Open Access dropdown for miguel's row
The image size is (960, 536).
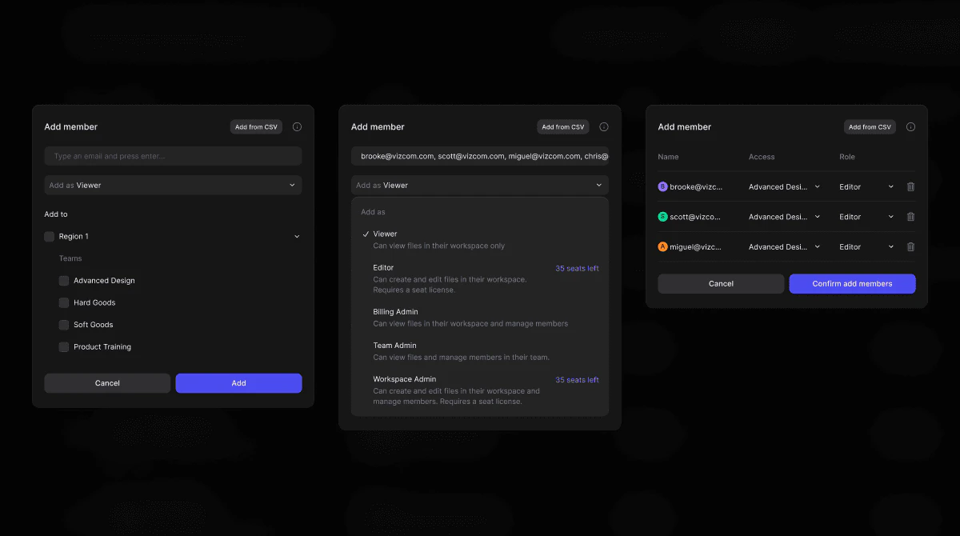[784, 246]
